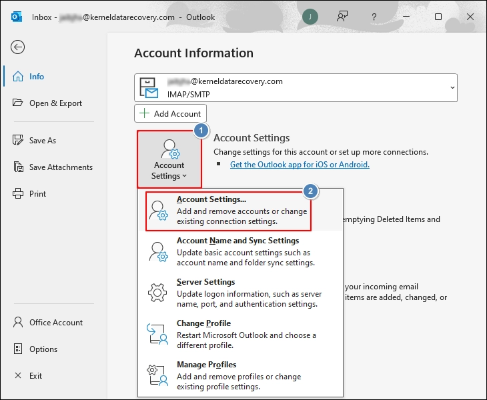Click the Print printer icon
The width and height of the screenshot is (487, 400).
click(x=18, y=193)
